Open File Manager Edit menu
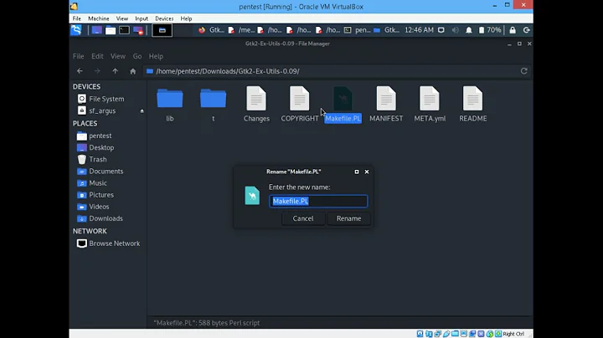Screen dimensions: 603x338 coord(97,56)
